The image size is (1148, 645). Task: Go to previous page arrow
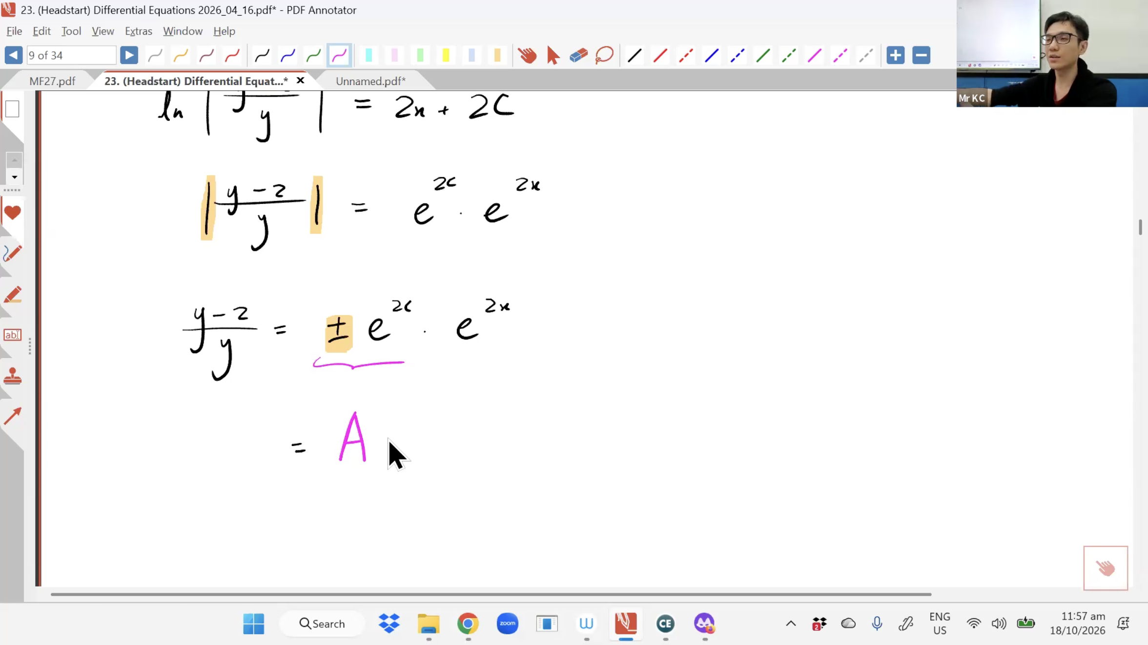[x=13, y=55]
